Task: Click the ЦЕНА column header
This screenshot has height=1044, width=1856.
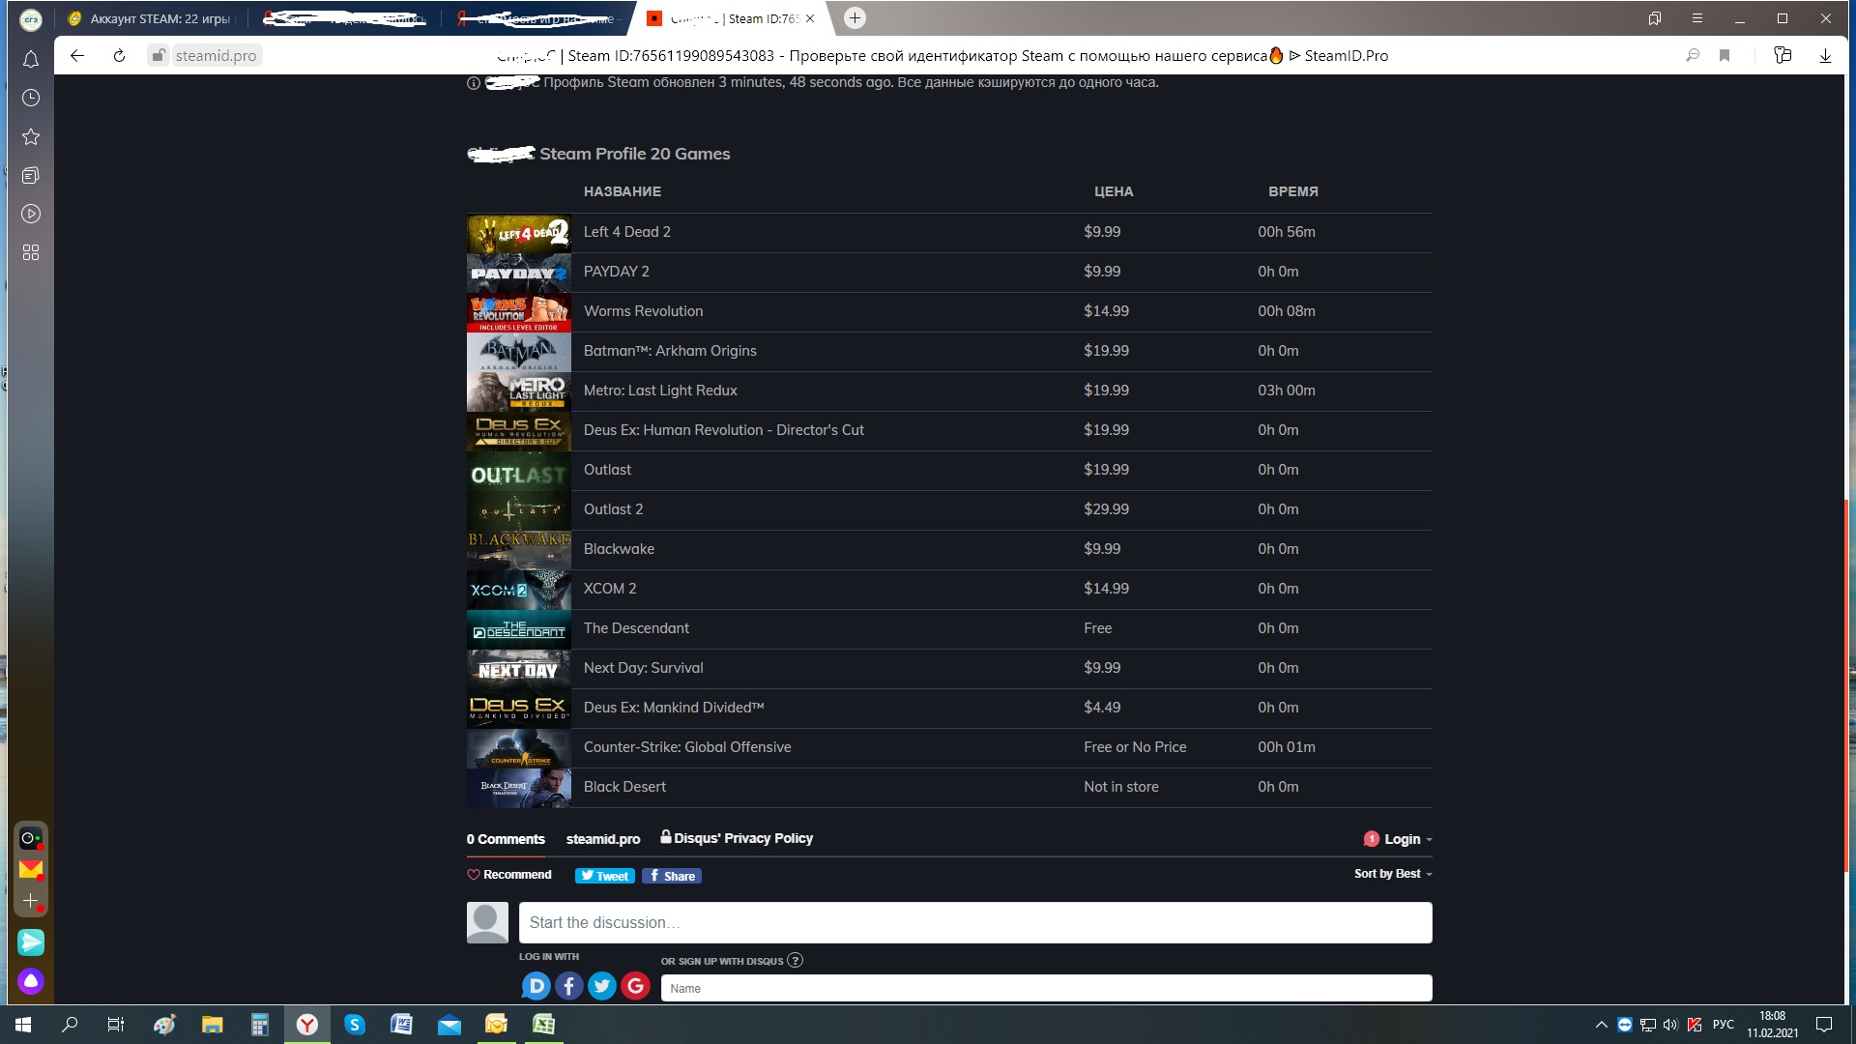Action: point(1114,191)
